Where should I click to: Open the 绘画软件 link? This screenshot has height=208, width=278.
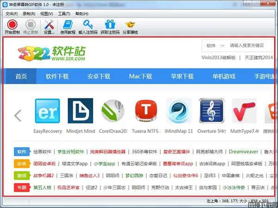coord(42,152)
